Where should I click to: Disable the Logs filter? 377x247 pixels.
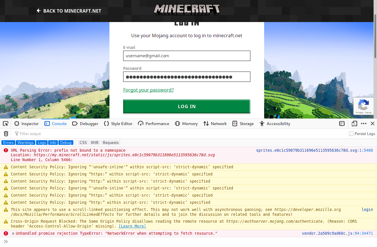pos(42,143)
